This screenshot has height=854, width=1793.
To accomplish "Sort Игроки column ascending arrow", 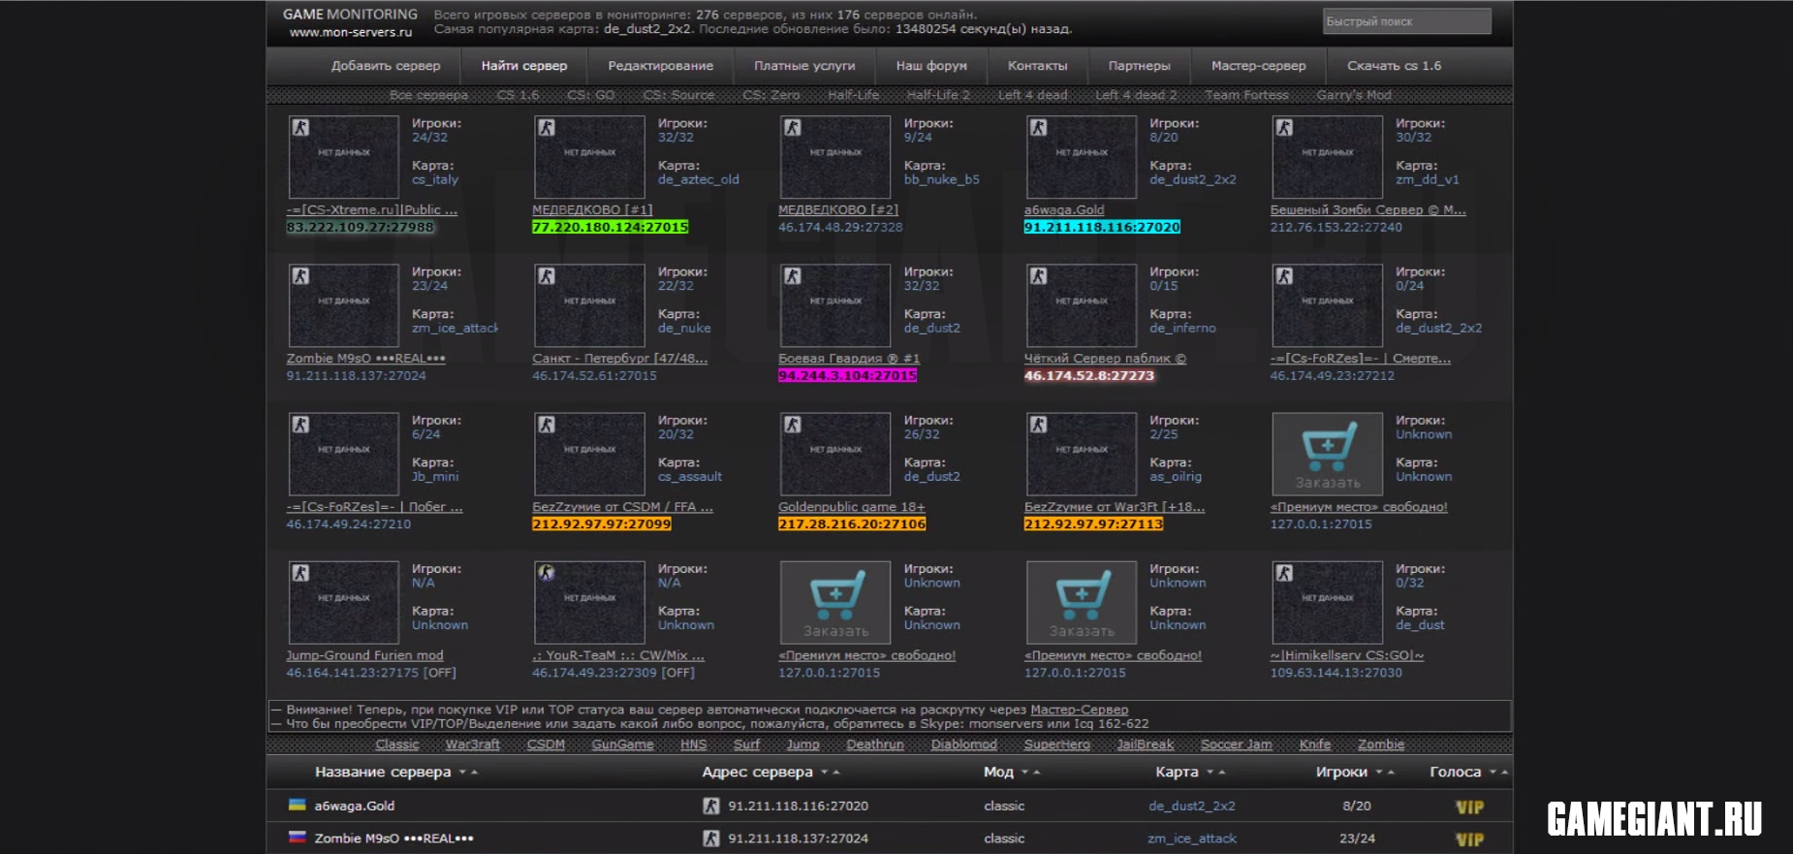I will 1391,773.
